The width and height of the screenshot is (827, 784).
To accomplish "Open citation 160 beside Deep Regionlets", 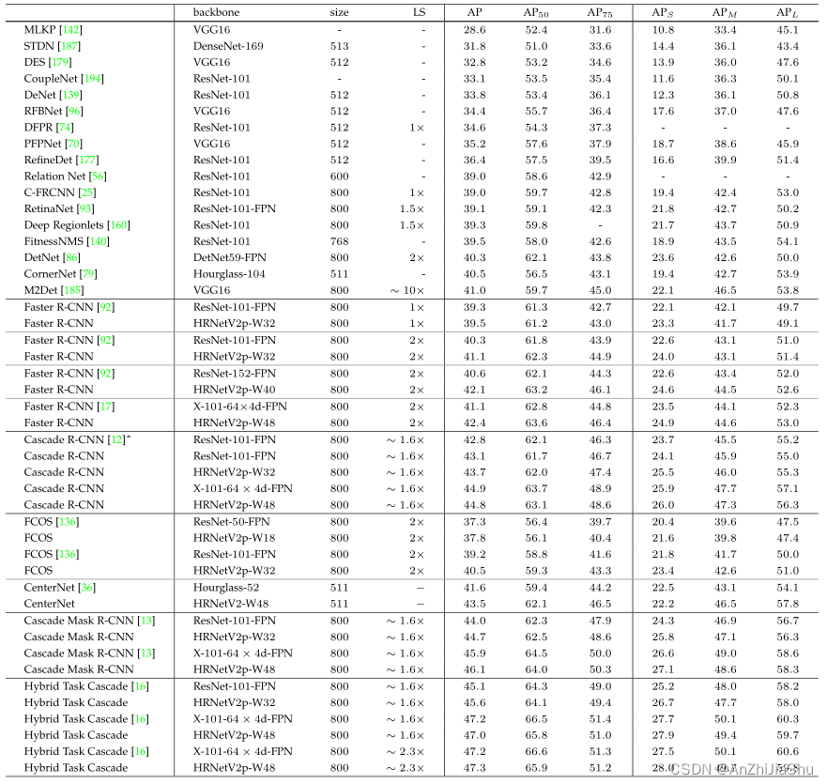I will pyautogui.click(x=118, y=225).
